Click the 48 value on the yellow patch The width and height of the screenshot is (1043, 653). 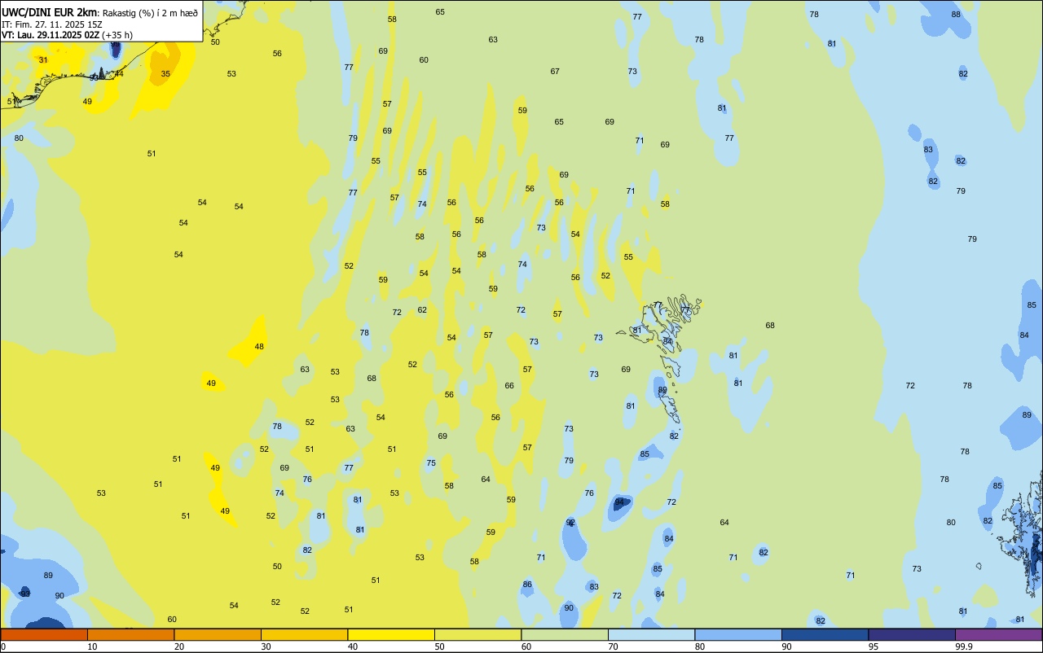(259, 347)
